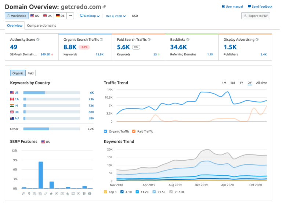Open the 15.9K organic keywords link
Viewport: 282px width, 204px height.
[100, 54]
